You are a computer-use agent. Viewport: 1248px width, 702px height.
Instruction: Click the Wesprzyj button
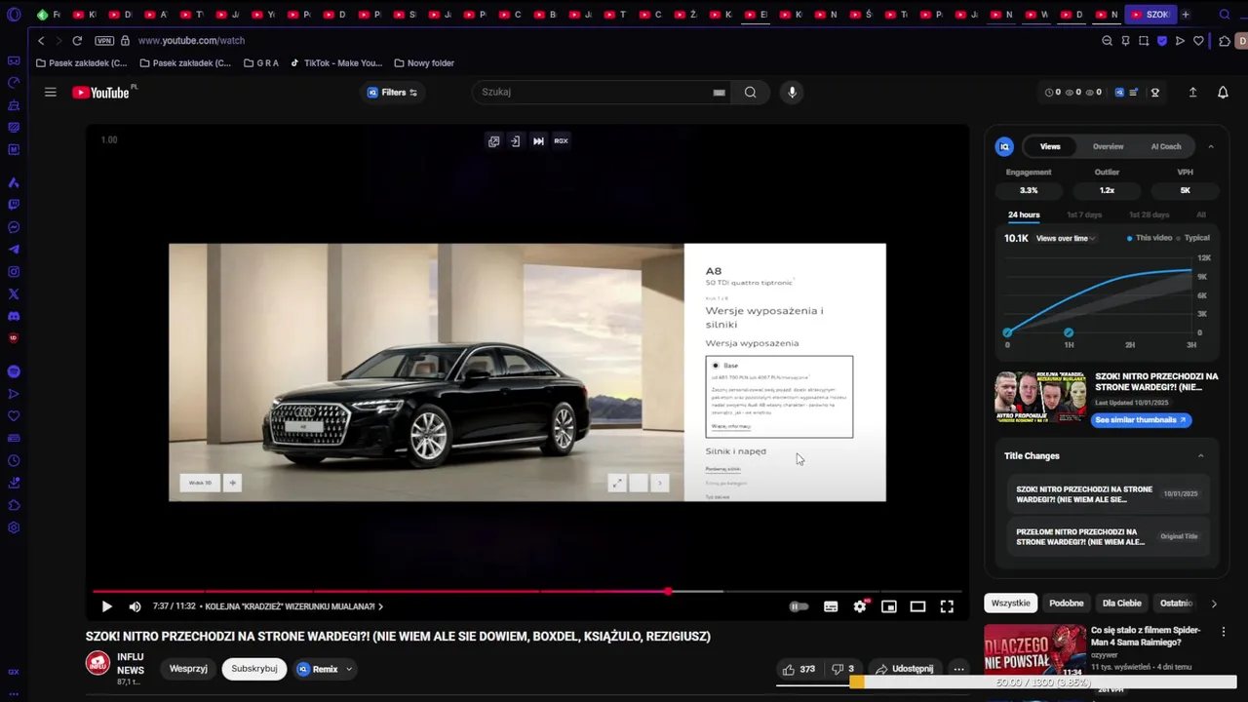(188, 669)
